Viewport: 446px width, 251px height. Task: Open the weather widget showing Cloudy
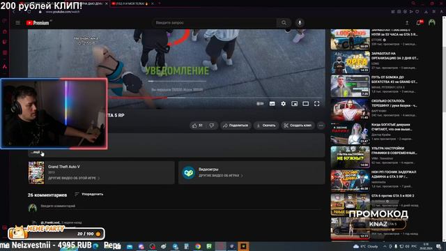coord(365,246)
